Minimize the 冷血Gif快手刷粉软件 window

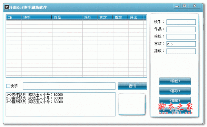point(177,6)
